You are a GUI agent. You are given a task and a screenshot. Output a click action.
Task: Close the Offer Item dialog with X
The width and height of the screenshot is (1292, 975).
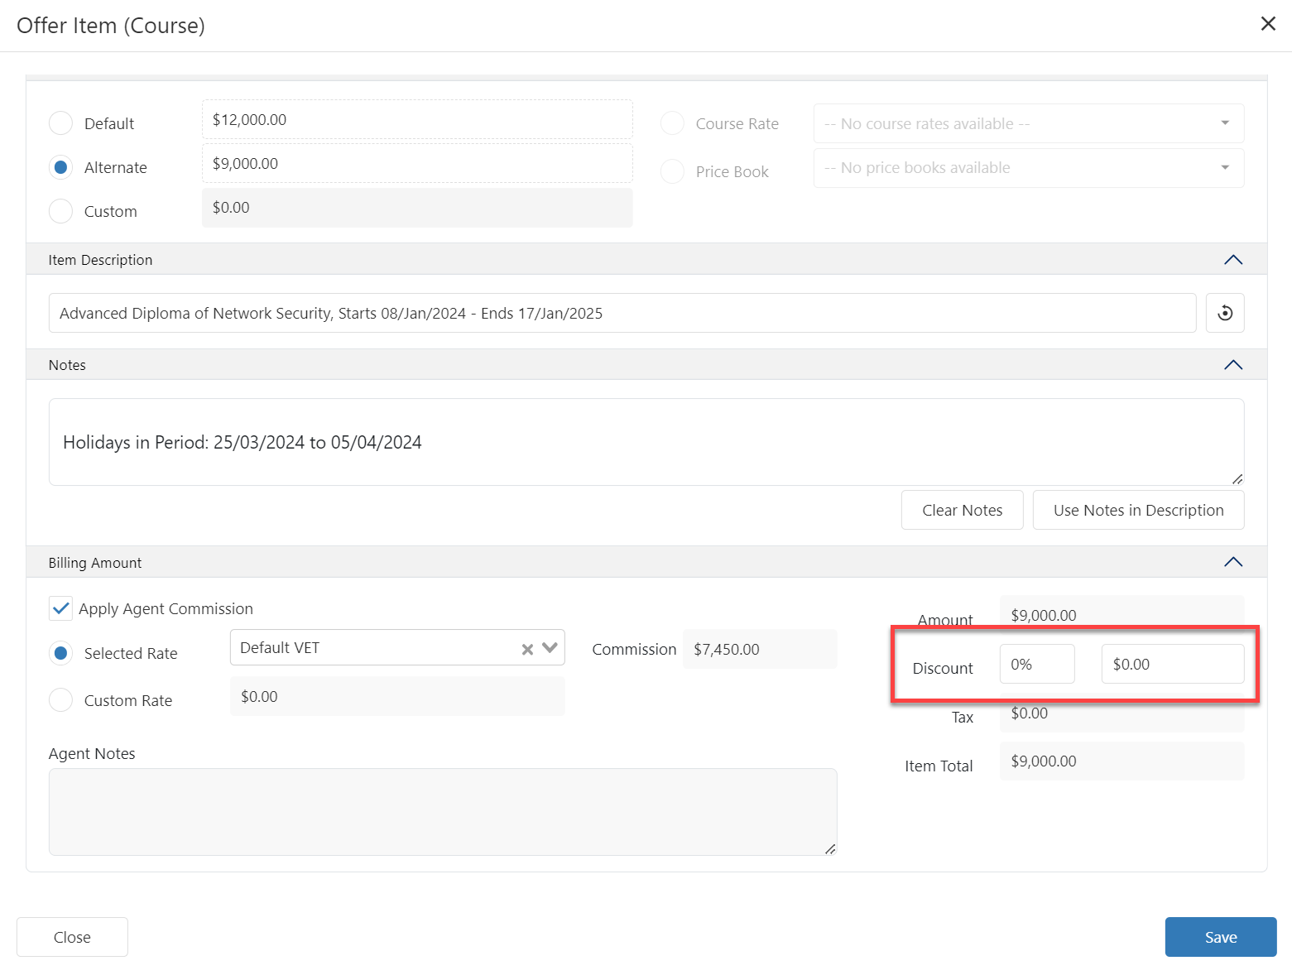[x=1267, y=24]
